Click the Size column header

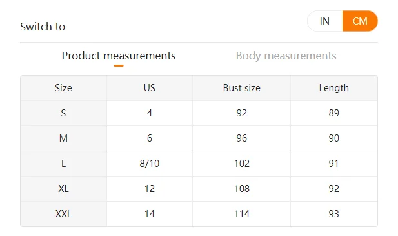63,88
